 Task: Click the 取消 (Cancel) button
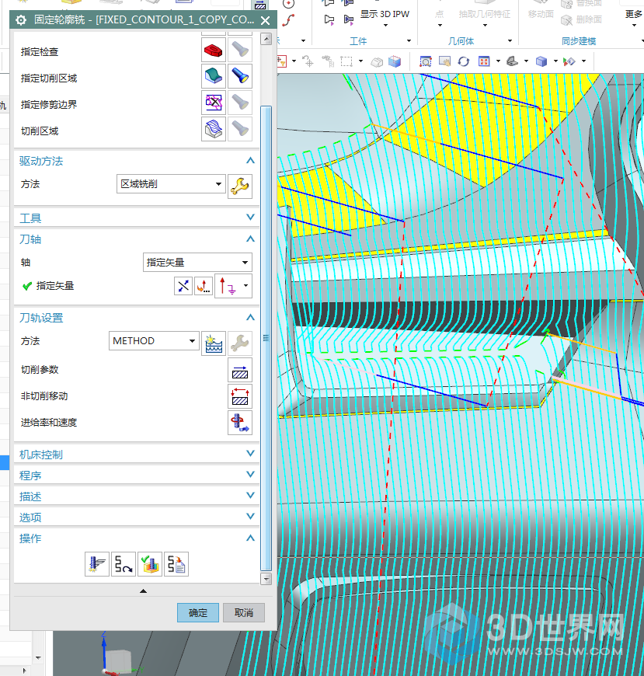[244, 612]
